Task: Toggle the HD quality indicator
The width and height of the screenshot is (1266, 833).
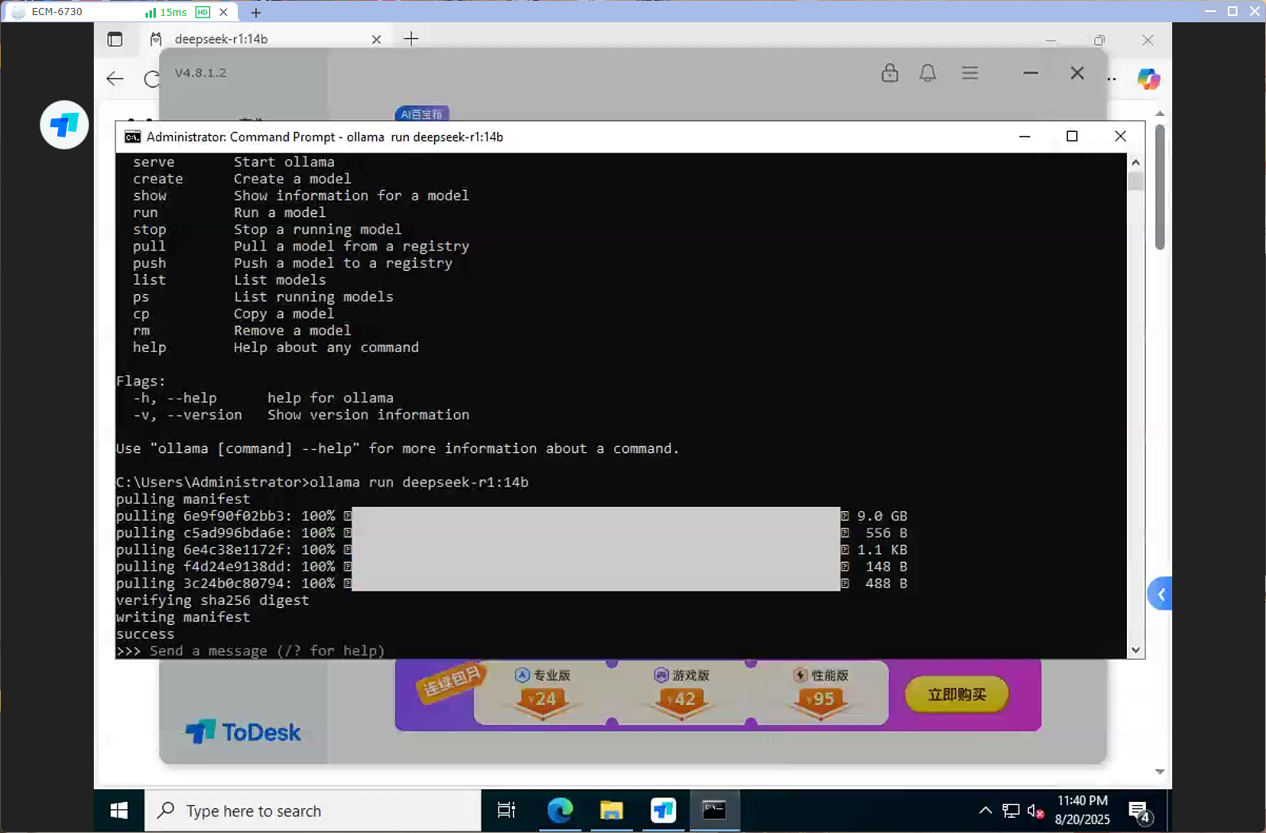Action: point(203,12)
